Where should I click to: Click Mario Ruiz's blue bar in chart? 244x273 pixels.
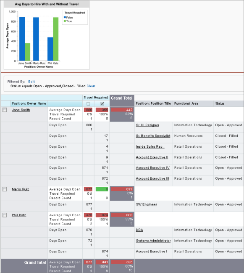(36, 39)
